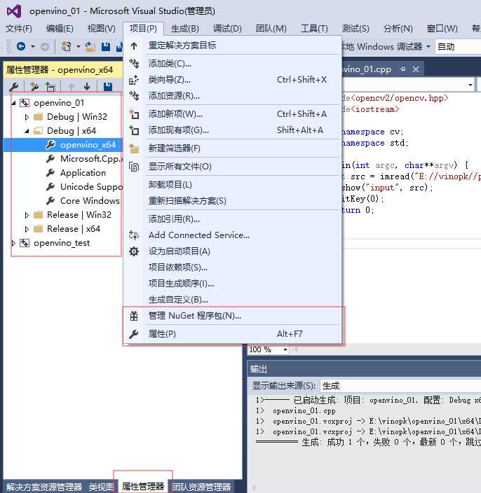This screenshot has height=493, width=481.
Task: Click the add class icon in menu
Action: click(x=134, y=64)
